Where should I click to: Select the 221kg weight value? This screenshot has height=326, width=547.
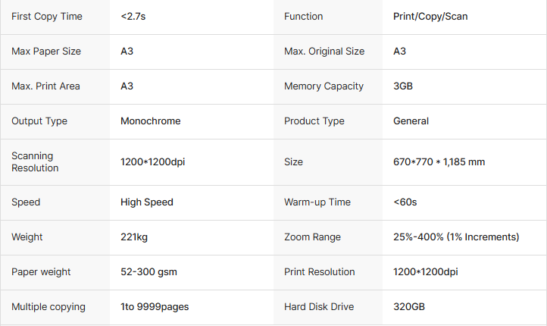pos(134,237)
